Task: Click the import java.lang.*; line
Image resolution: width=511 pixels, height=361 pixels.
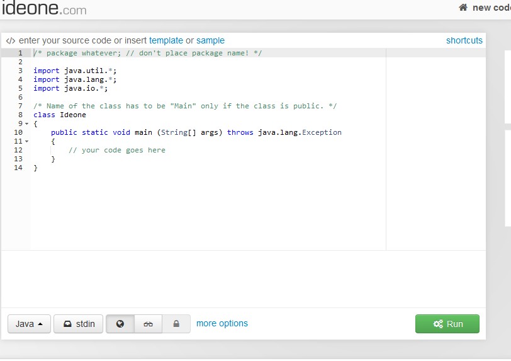Action: click(x=75, y=79)
